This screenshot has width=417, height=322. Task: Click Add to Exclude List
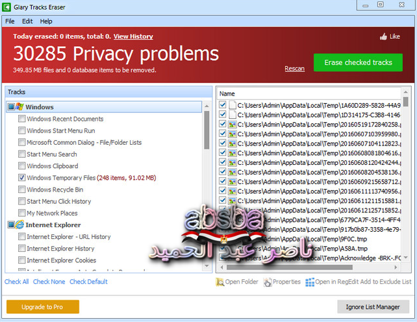point(386,282)
